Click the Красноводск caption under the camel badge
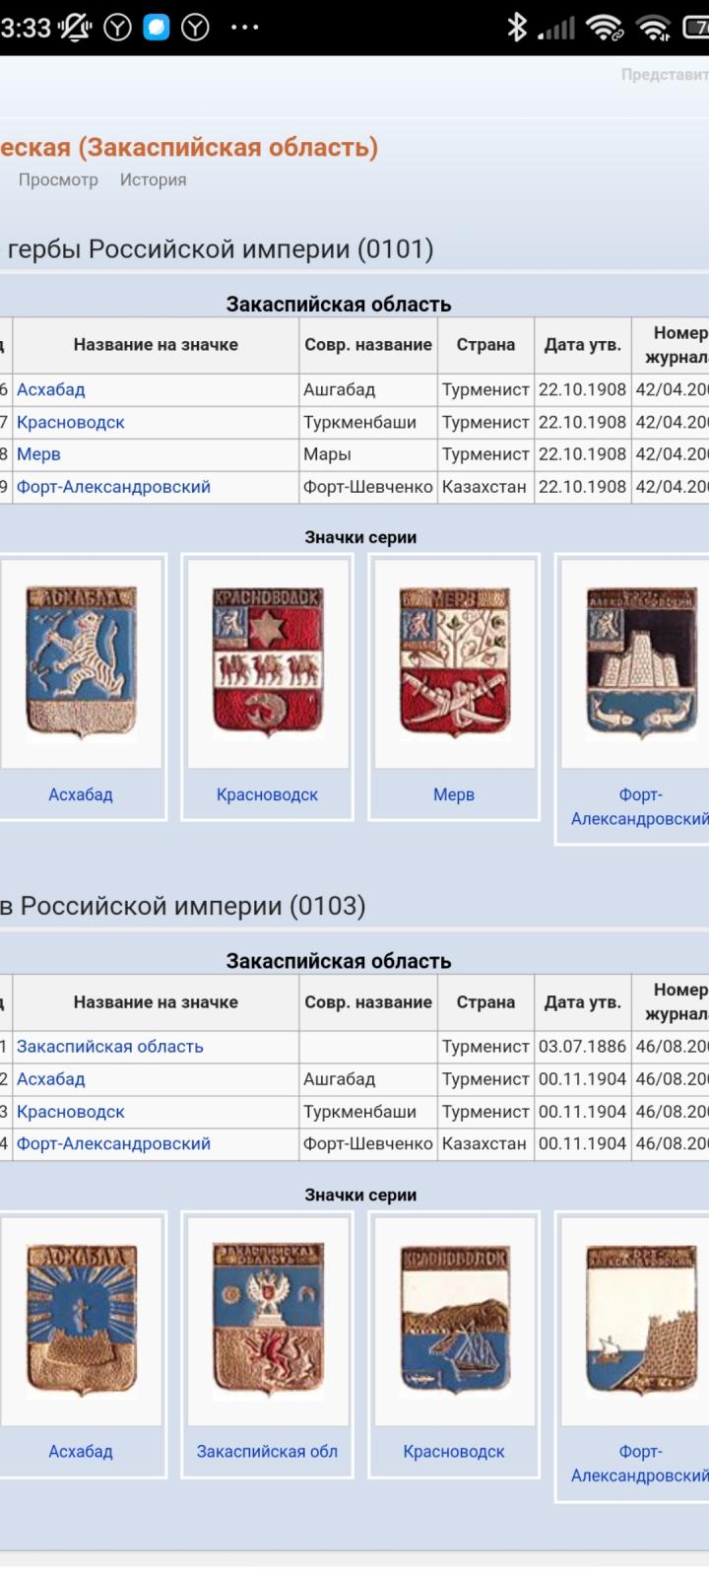709x1577 pixels. [x=267, y=794]
